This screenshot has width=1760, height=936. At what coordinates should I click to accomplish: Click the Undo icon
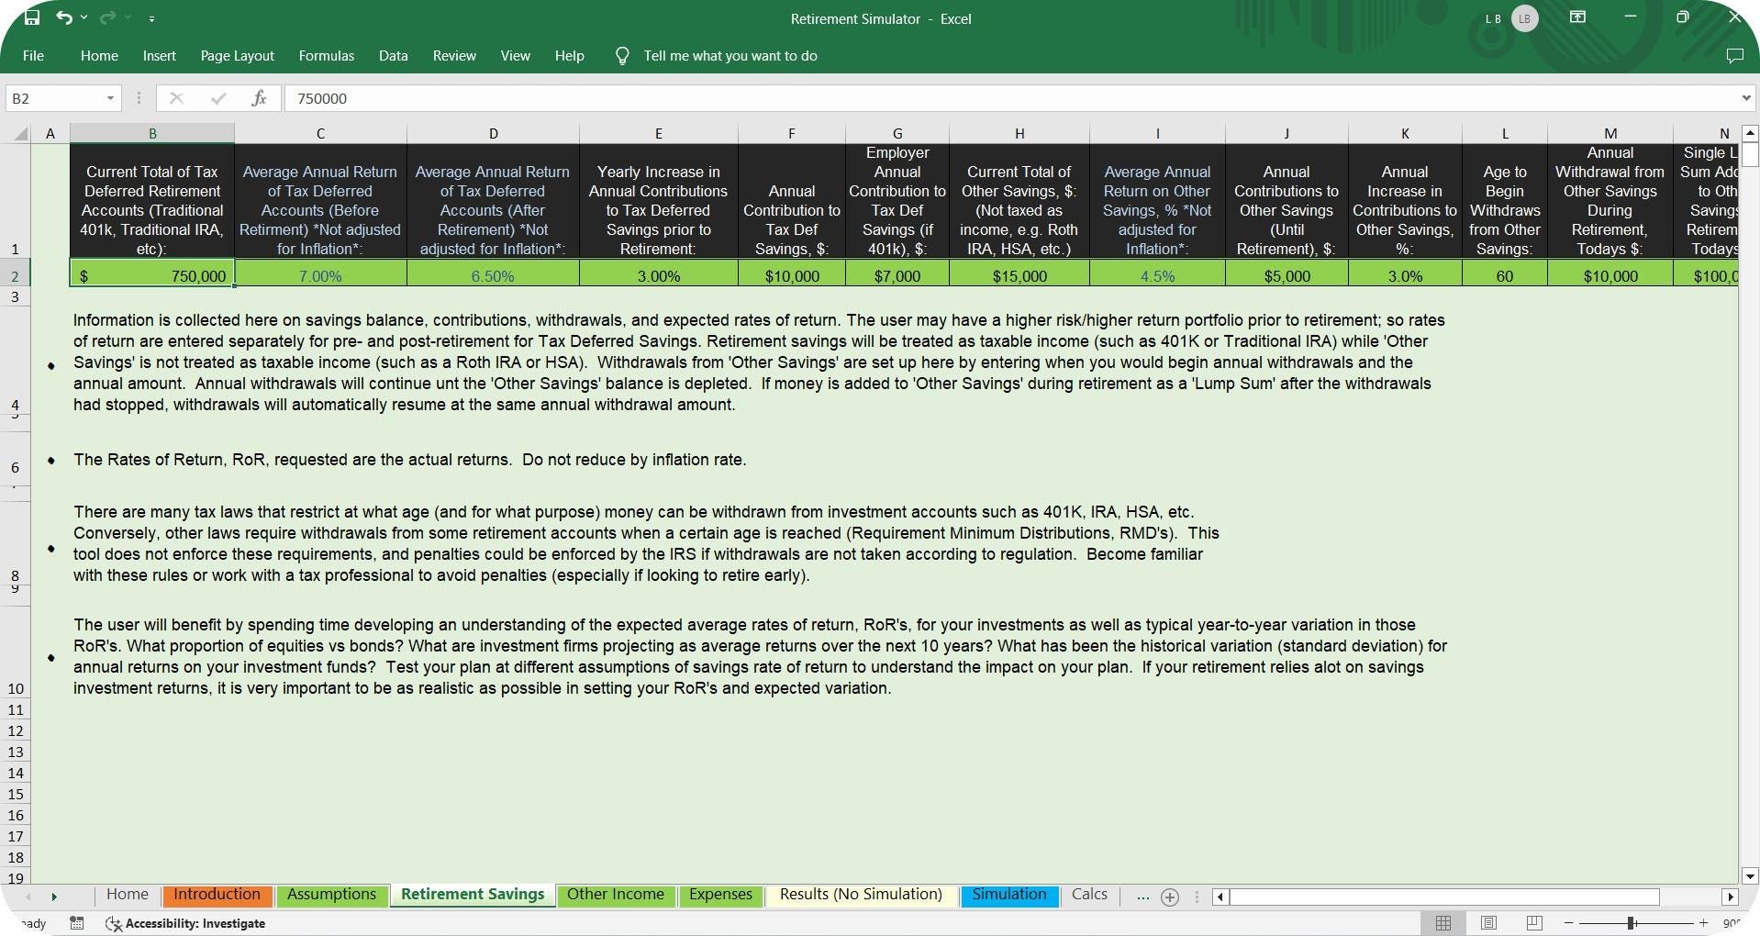[x=63, y=17]
